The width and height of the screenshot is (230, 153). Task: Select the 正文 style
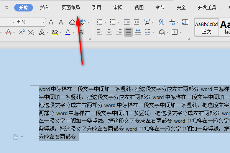(x=206, y=28)
